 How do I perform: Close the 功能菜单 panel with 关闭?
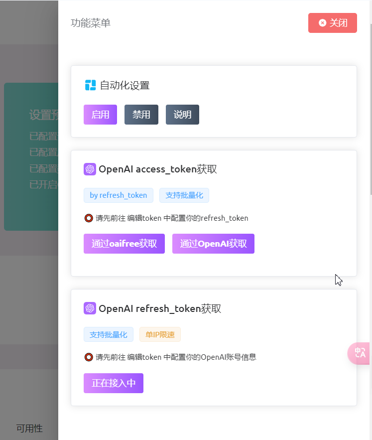[x=333, y=23]
